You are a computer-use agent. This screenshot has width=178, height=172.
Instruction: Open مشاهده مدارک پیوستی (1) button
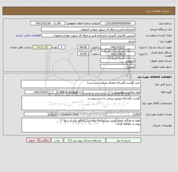click(x=85, y=140)
